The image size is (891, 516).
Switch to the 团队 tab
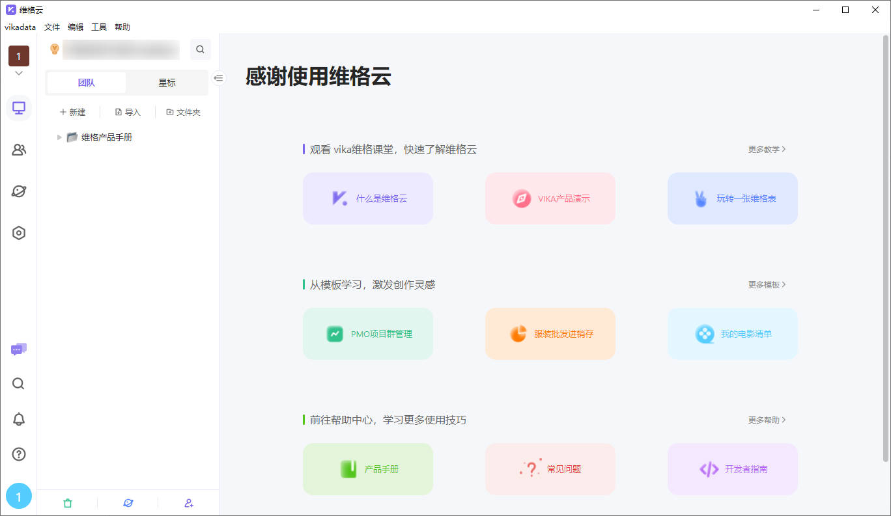point(87,83)
